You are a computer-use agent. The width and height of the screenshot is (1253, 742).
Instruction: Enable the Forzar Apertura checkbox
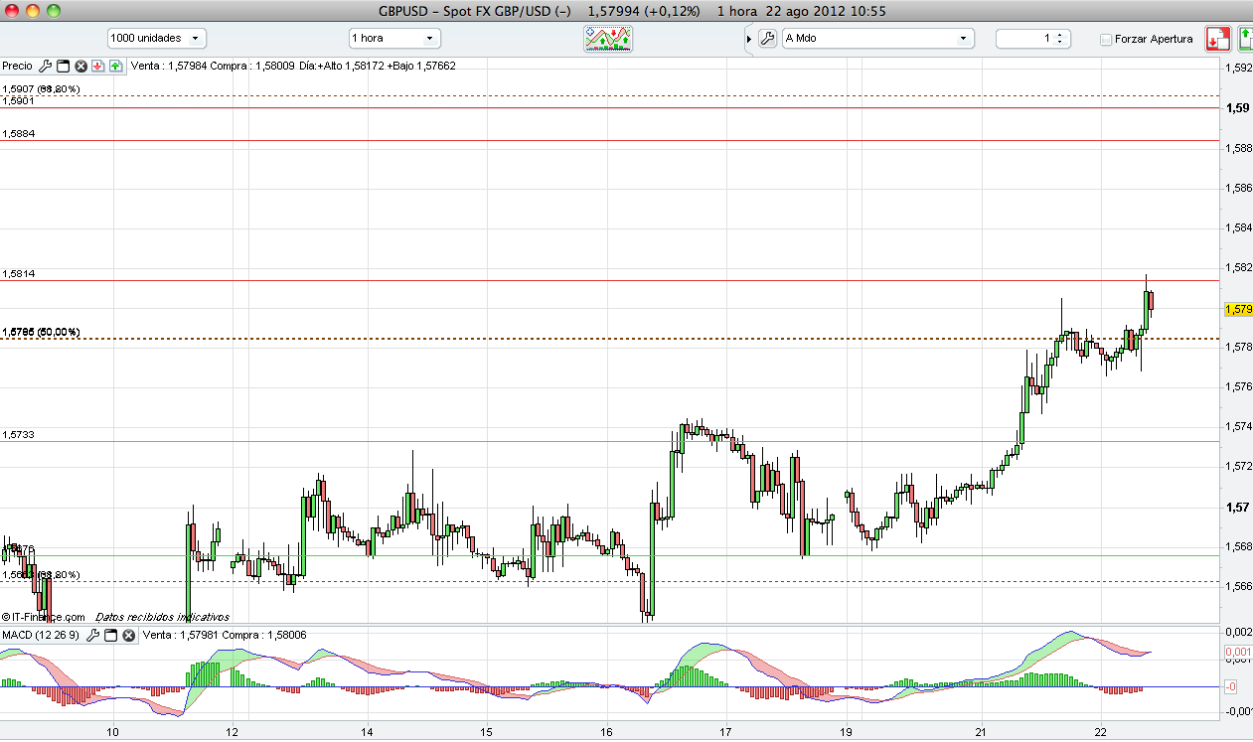1106,39
